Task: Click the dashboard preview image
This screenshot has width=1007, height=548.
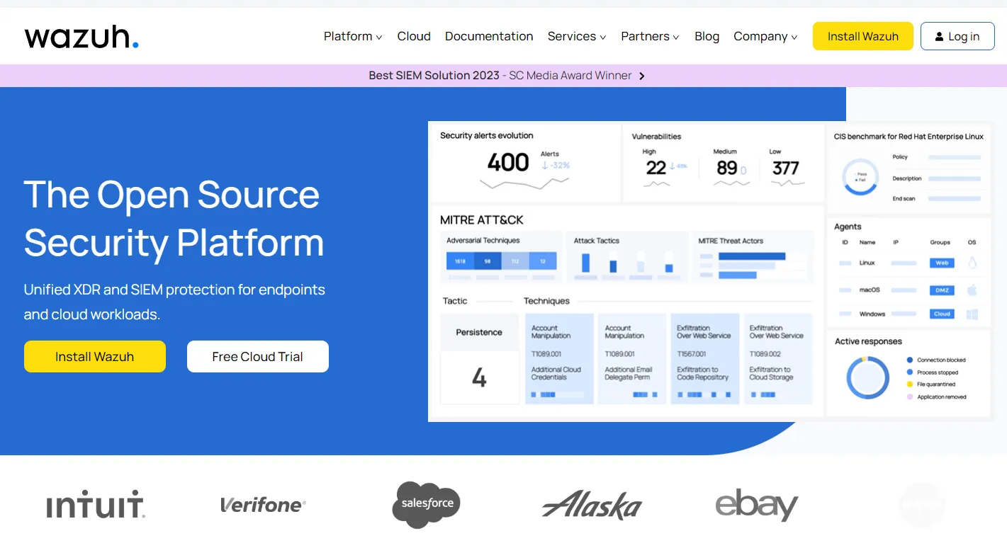Action: 711,271
